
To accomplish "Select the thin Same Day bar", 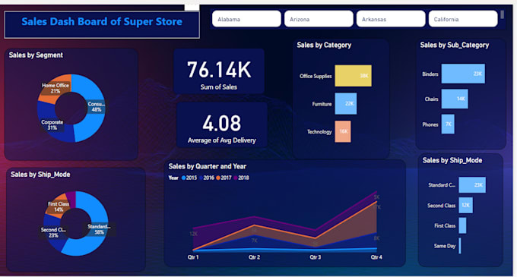I will click(x=460, y=246).
